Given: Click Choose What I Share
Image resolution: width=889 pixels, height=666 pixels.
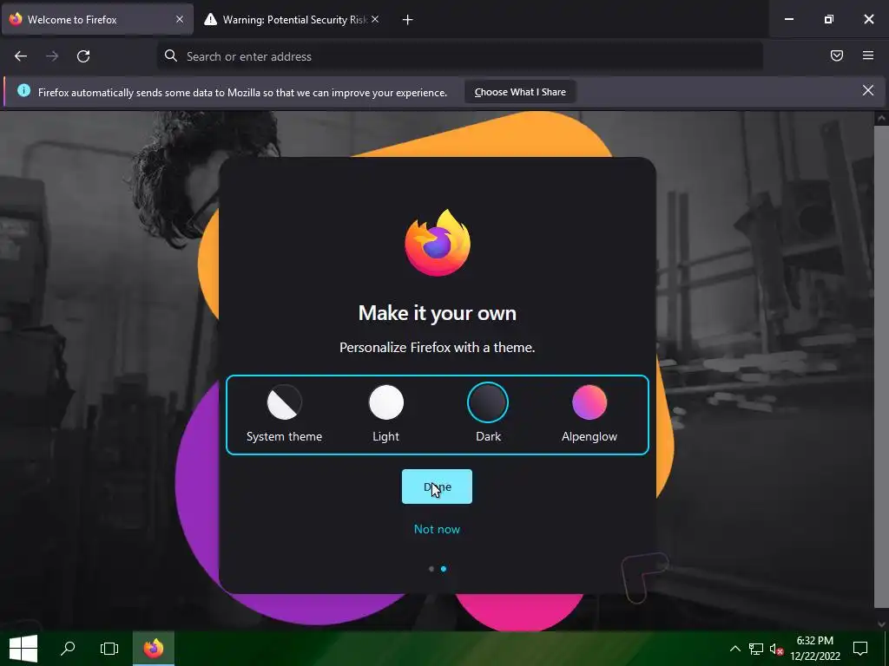Looking at the screenshot, I should tap(520, 92).
